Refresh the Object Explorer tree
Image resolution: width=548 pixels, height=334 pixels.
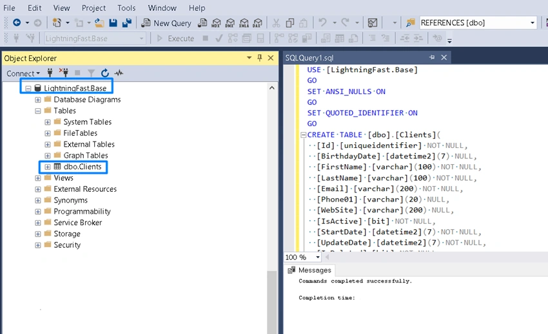click(105, 73)
